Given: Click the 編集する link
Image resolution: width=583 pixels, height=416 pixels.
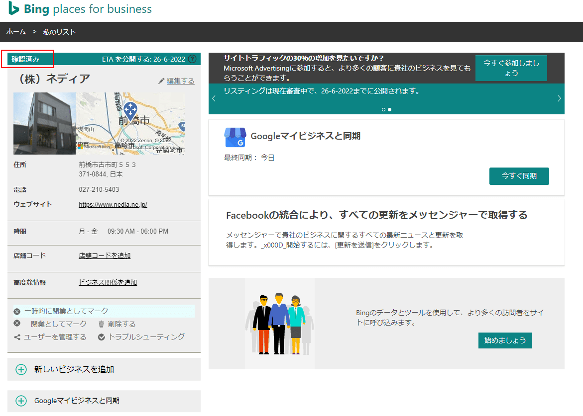Looking at the screenshot, I should coord(180,81).
